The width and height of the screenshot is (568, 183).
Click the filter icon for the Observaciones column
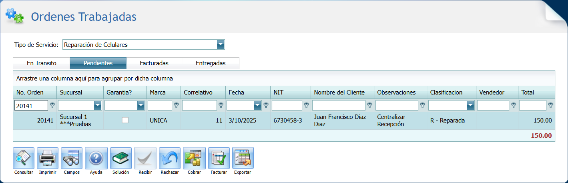click(422, 105)
